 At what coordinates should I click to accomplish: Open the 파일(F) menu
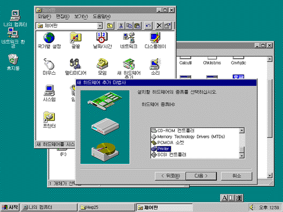pos(44,16)
